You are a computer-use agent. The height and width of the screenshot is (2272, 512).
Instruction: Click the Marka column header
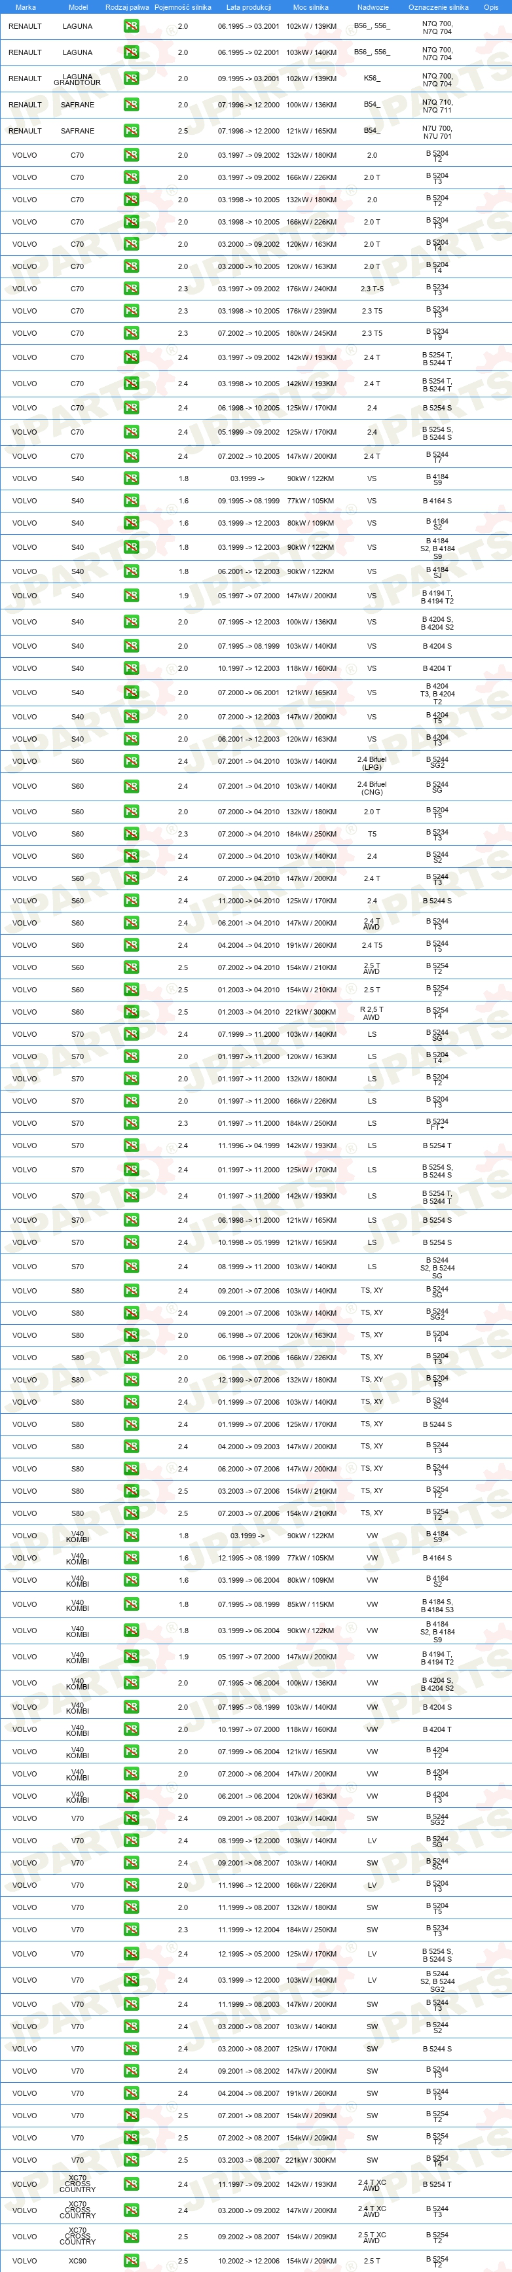point(26,7)
